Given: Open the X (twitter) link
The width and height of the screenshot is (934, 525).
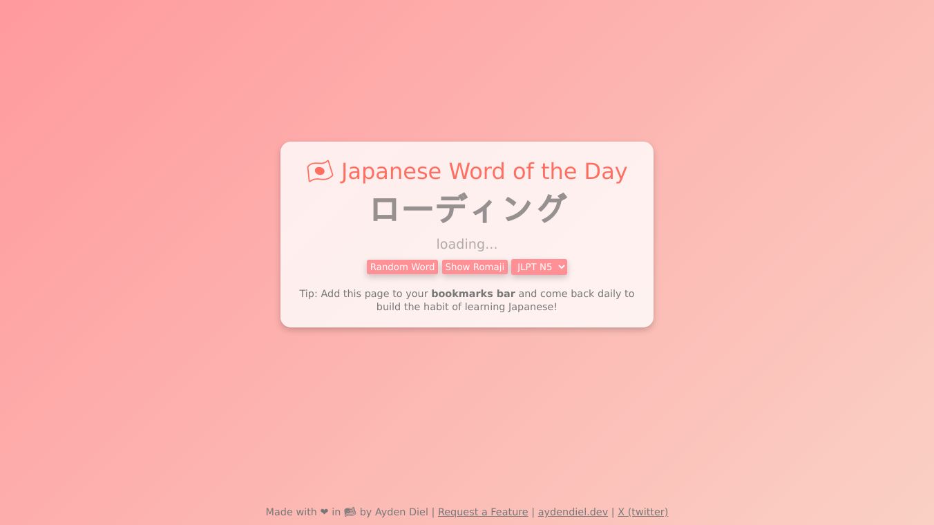Looking at the screenshot, I should 642,512.
